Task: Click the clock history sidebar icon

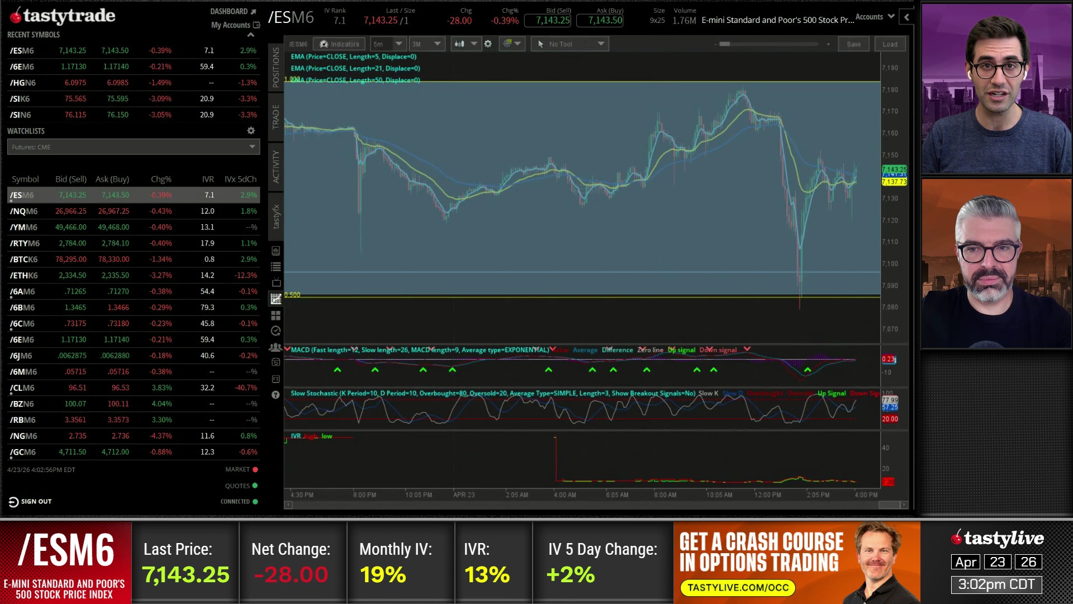Action: [x=276, y=331]
